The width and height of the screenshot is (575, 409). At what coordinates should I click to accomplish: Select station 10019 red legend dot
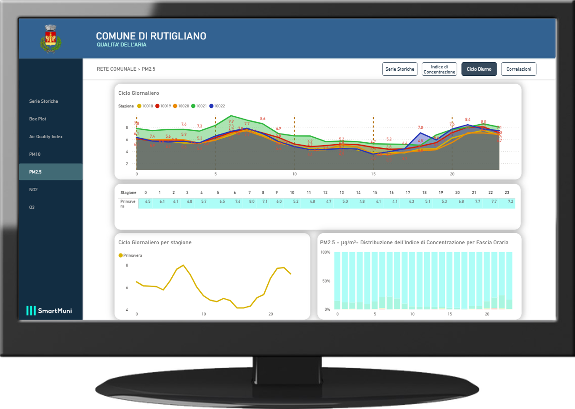157,106
